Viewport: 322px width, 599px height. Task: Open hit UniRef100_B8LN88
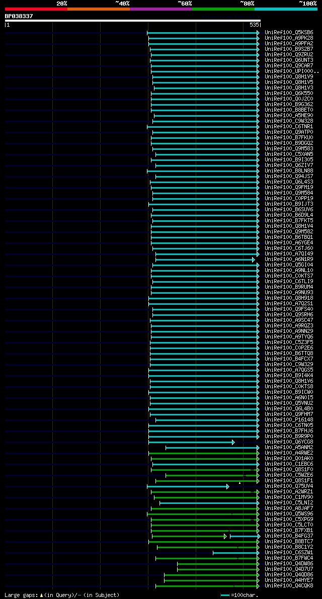(289, 171)
